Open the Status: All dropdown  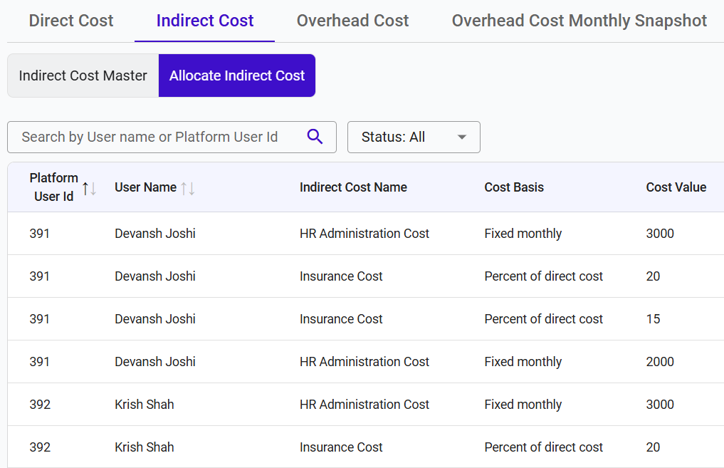point(414,137)
